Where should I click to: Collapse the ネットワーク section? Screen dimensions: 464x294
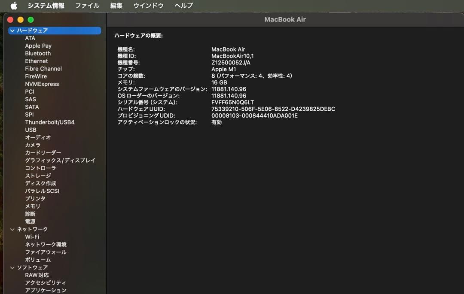click(x=12, y=229)
